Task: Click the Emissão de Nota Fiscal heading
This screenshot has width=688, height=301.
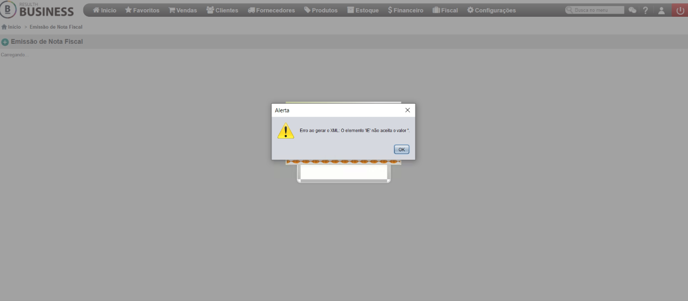Action: click(47, 42)
